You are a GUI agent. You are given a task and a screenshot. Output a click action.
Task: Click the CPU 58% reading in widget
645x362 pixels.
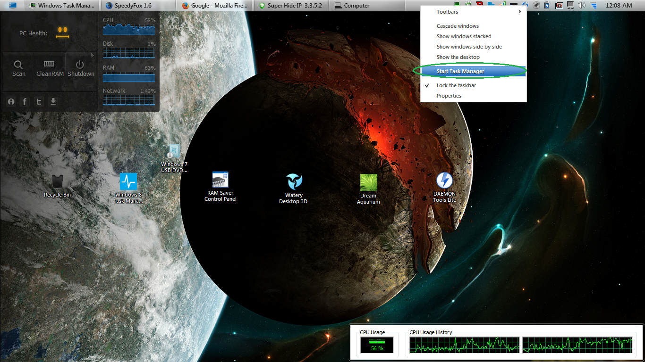(150, 20)
